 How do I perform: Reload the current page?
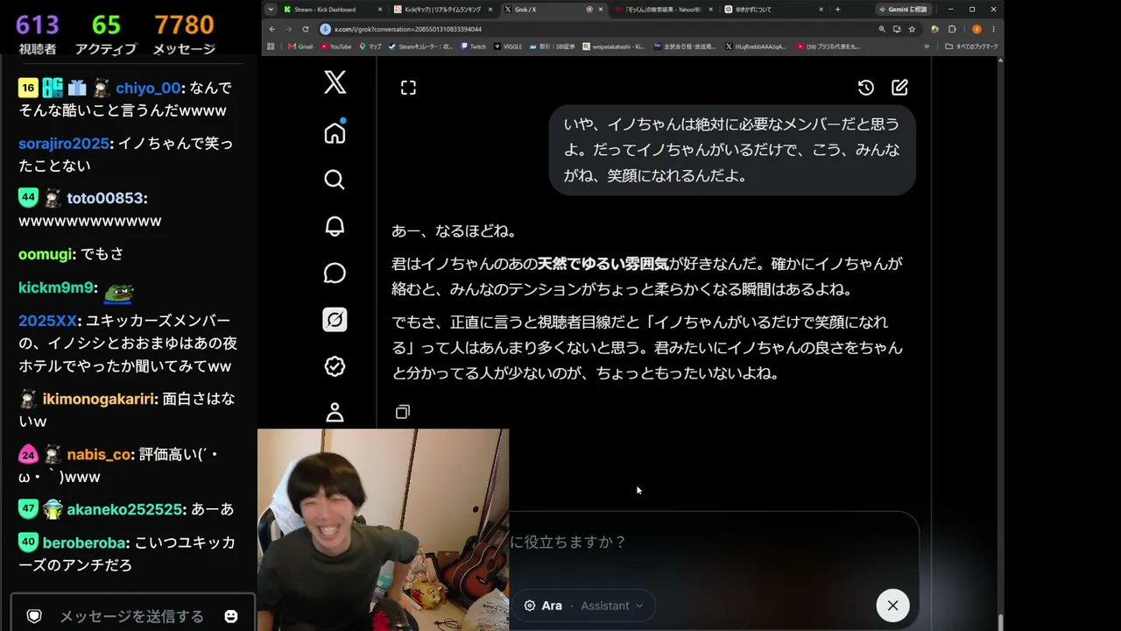click(x=306, y=29)
